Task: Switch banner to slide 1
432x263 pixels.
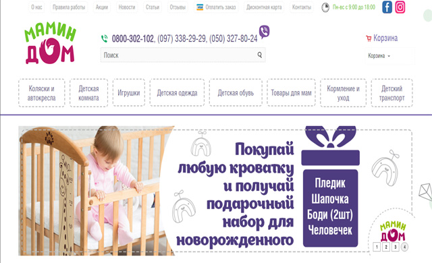Action: (377, 247)
